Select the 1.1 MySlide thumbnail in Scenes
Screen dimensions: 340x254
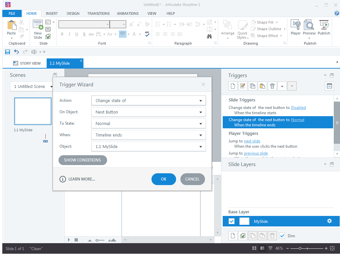click(33, 111)
